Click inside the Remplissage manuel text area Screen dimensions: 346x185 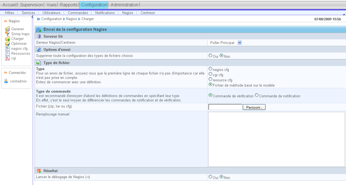click(276, 139)
